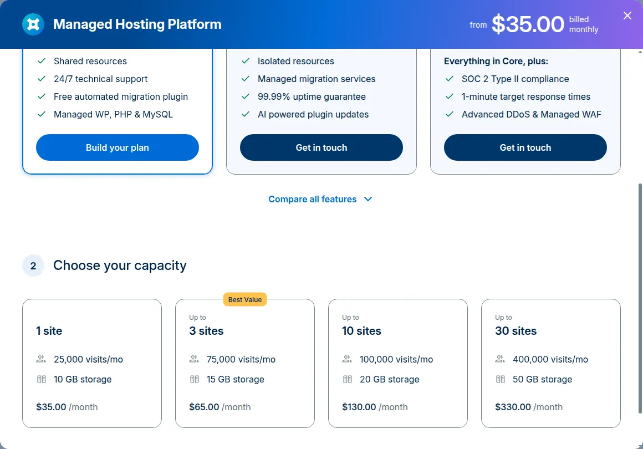The image size is (643, 449).
Task: Select the 3 sites capacity title
Action: point(206,331)
